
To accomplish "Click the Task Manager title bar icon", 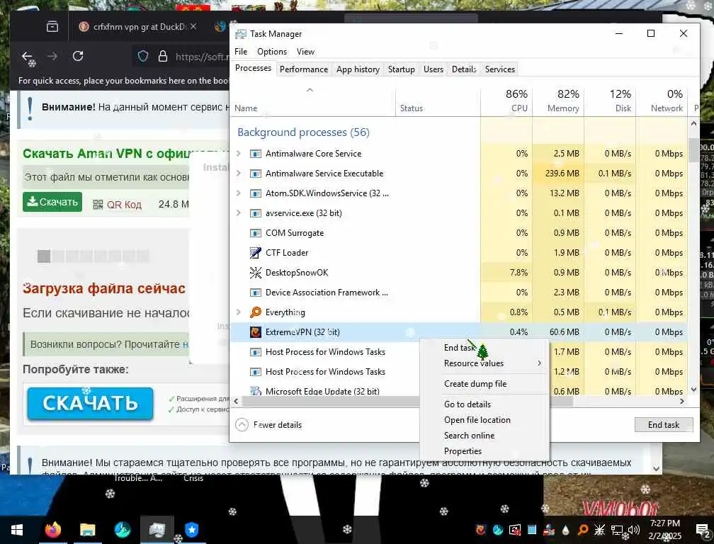I will pos(240,34).
